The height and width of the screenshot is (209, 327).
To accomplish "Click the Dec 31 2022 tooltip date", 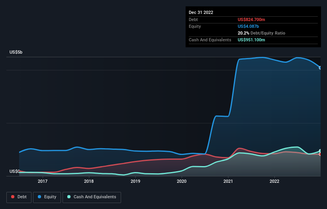I will pyautogui.click(x=201, y=12).
